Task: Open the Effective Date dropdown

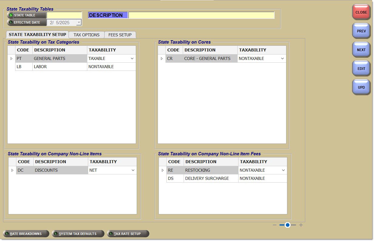Action: pyautogui.click(x=79, y=22)
